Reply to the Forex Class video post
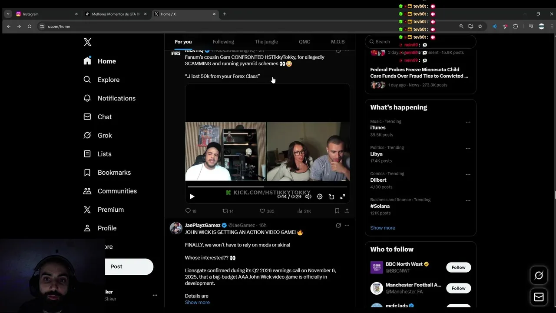The image size is (556, 313). click(191, 211)
